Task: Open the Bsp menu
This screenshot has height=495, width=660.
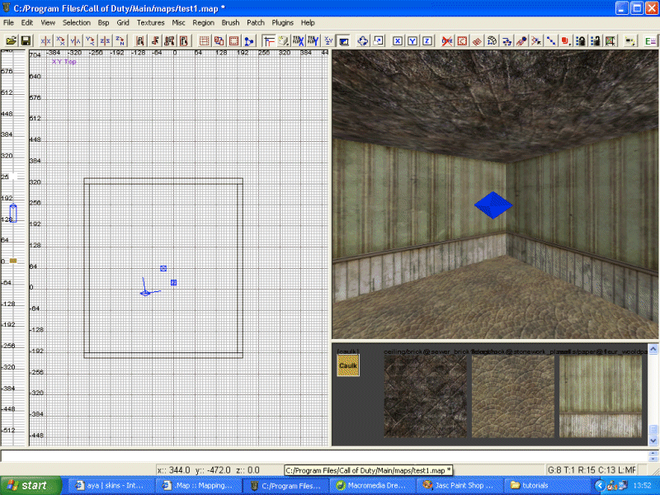Action: (104, 23)
